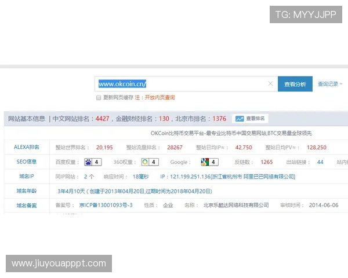
Task: Click company name 北京乐酷达网络科技有限公司
Action: tap(236, 205)
